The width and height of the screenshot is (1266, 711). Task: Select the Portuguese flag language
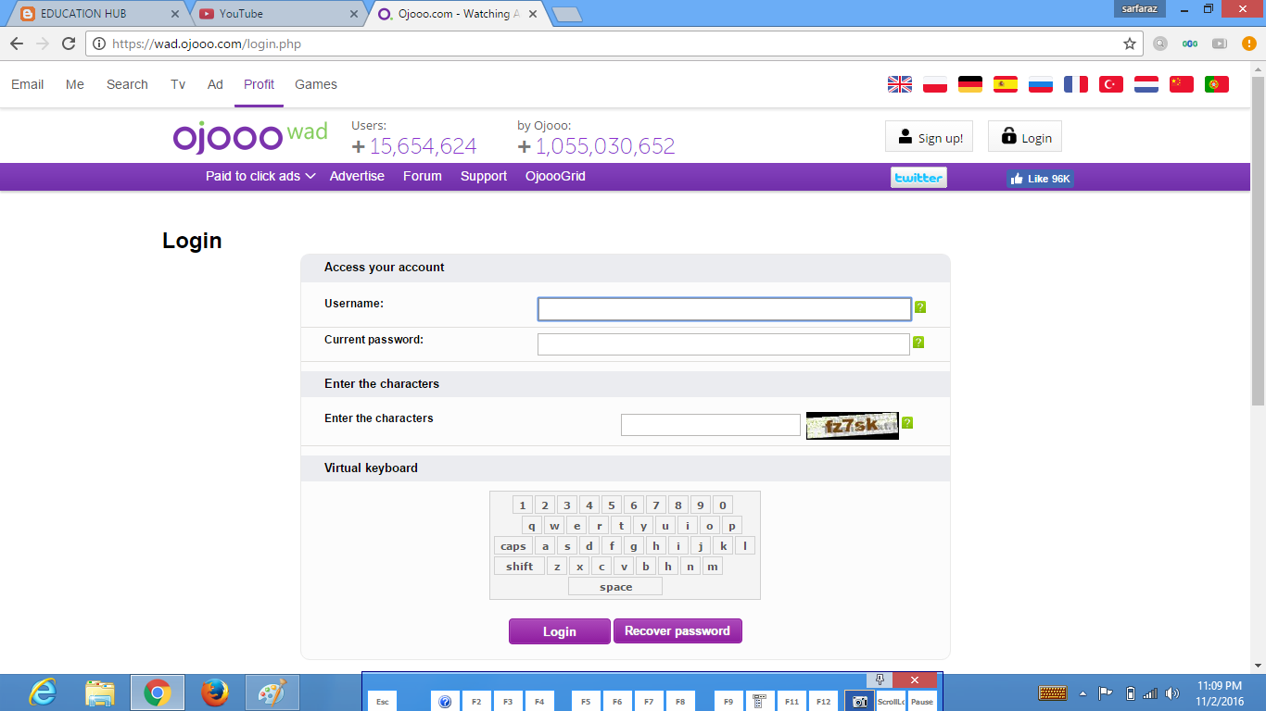1217,84
